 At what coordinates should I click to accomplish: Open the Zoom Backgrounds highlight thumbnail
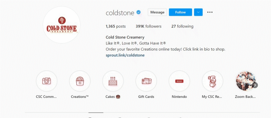(246, 81)
